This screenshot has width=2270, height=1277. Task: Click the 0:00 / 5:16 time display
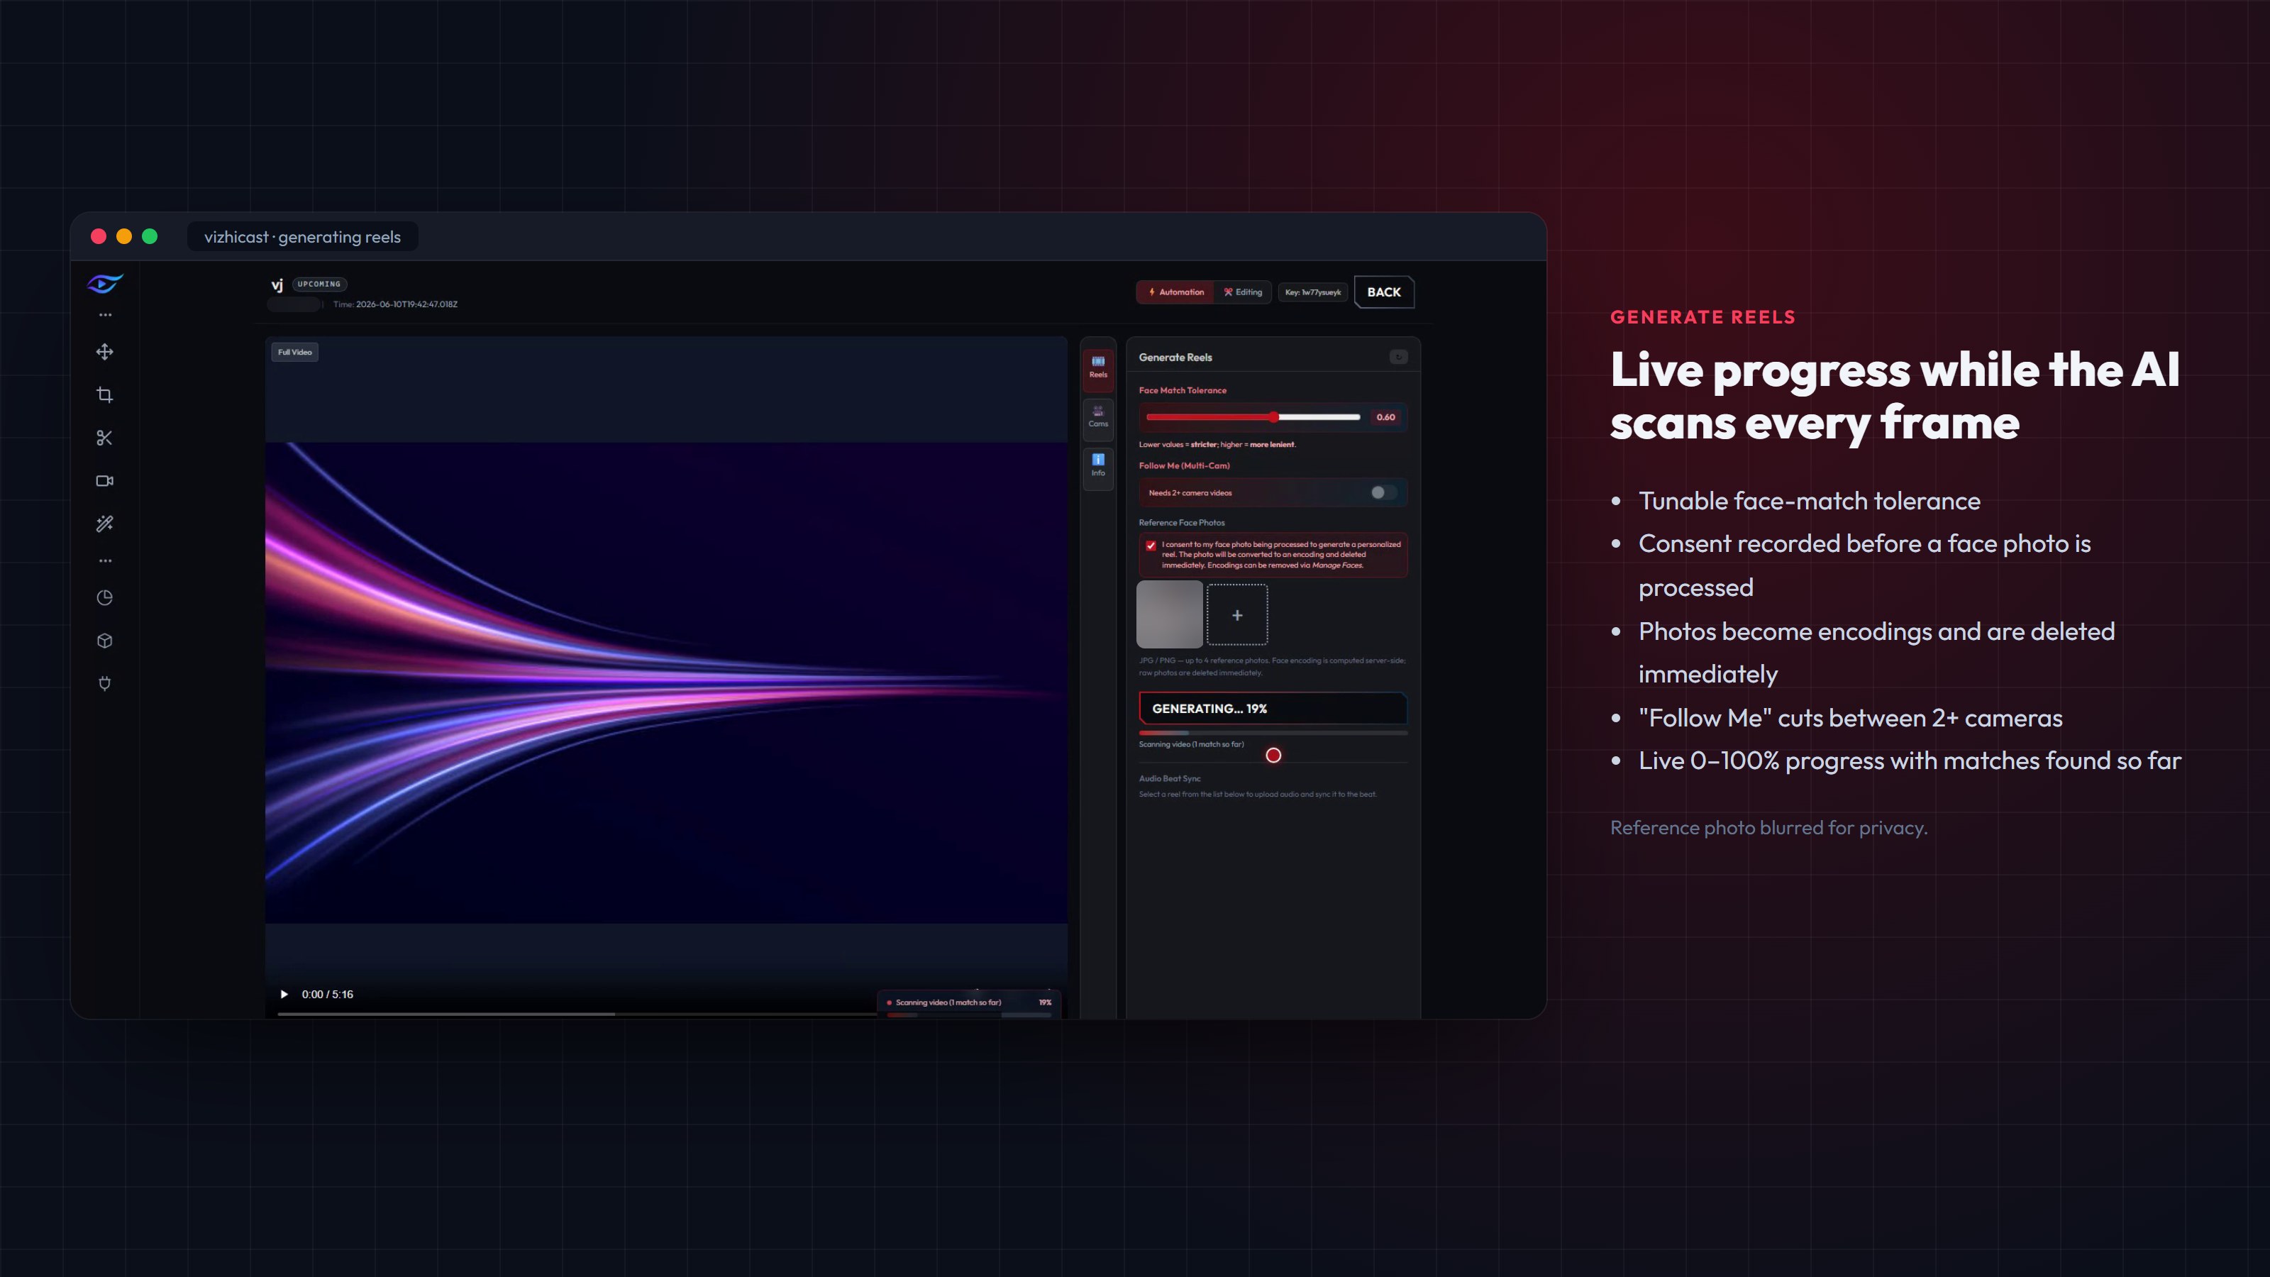point(327,994)
